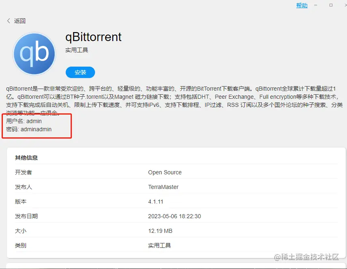The width and height of the screenshot is (347, 269).
Task: Click the 发布日期 row label
Action: 26,216
